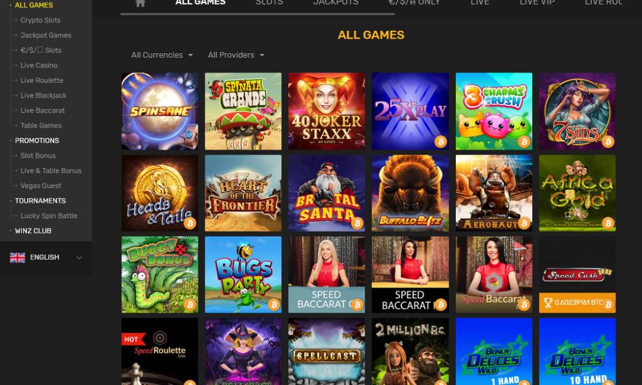Click the Bitcoin badge on Heads & Tails
The width and height of the screenshot is (642, 385).
click(x=189, y=223)
